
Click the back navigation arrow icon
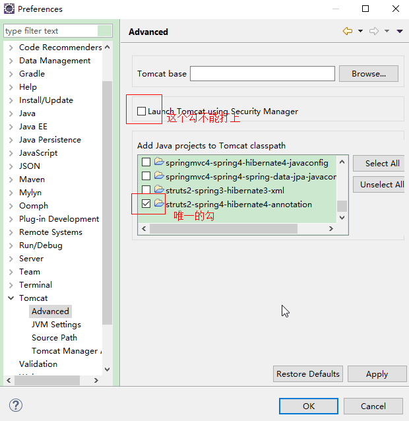(348, 31)
